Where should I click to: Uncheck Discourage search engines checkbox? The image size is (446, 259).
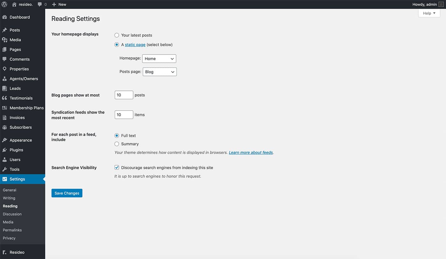[x=117, y=168]
